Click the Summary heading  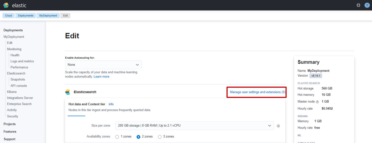[x=308, y=62]
